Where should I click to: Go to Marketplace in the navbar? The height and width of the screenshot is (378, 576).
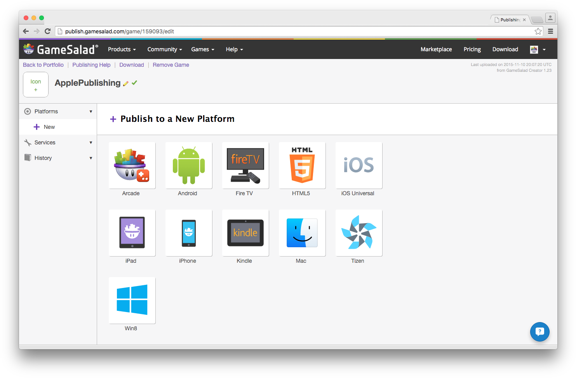click(436, 49)
